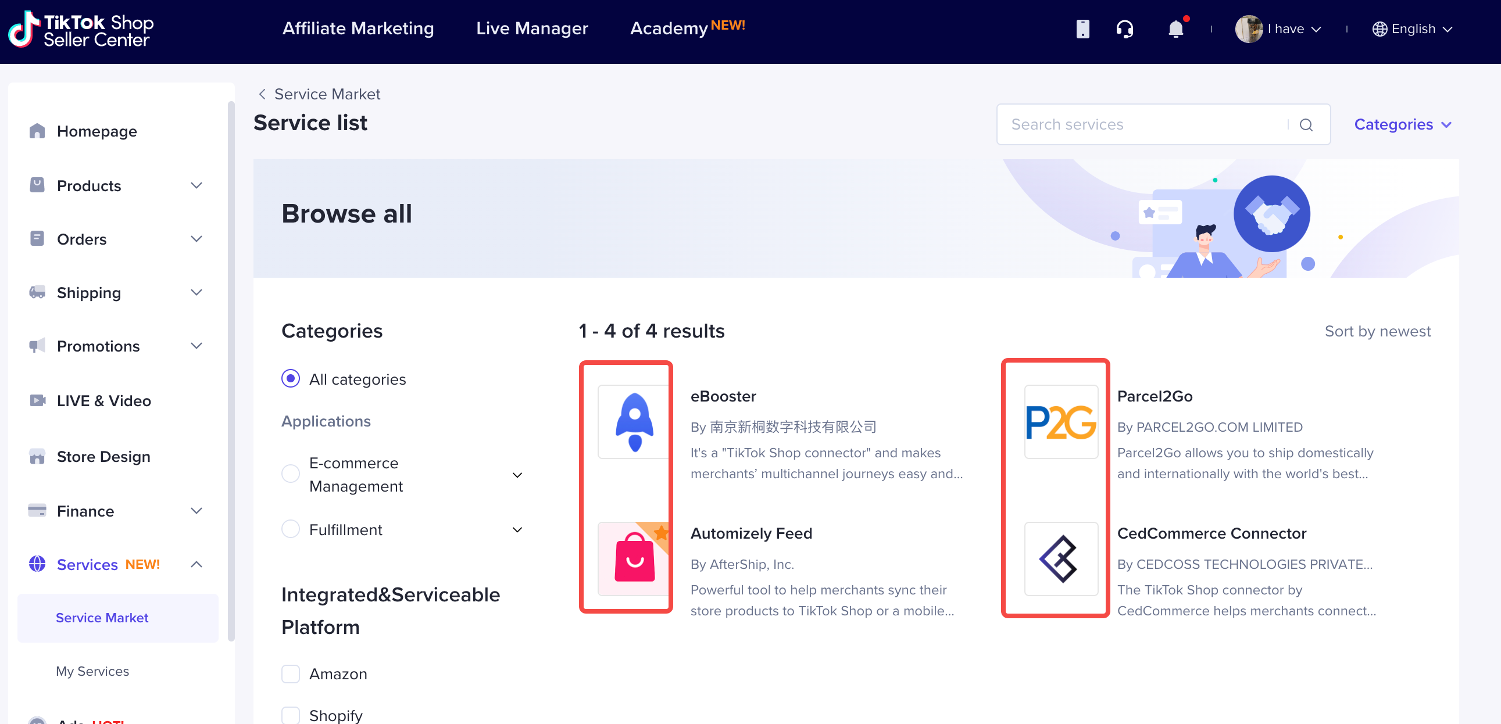Open the Parcel2Go service title
Screen dimensions: 1501x724
(1155, 396)
